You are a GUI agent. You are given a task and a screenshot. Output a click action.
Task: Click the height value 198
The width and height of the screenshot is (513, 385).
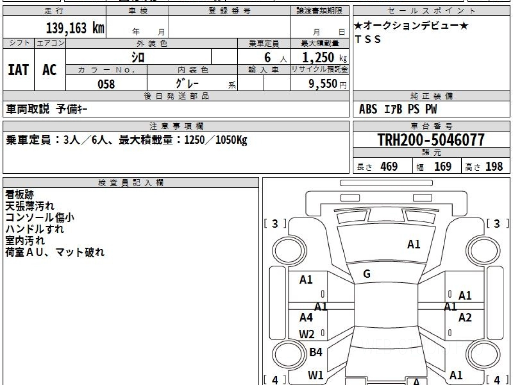[494, 166]
